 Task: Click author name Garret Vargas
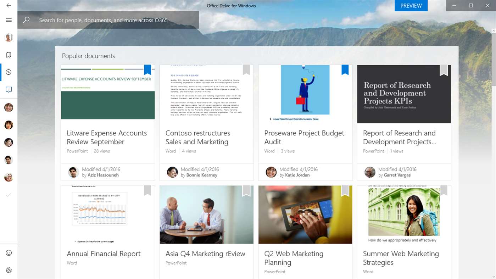tap(397, 175)
